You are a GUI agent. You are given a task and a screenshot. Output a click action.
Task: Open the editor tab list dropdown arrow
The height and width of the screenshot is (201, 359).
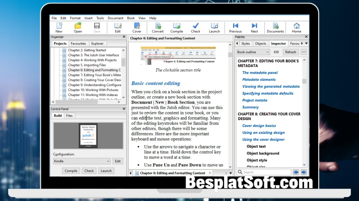pos(231,173)
